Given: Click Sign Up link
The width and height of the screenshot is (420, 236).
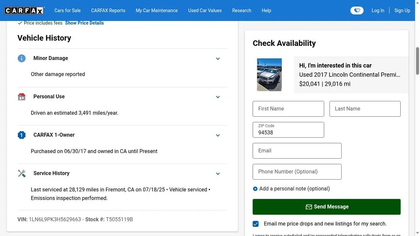Looking at the screenshot, I should 402,10.
